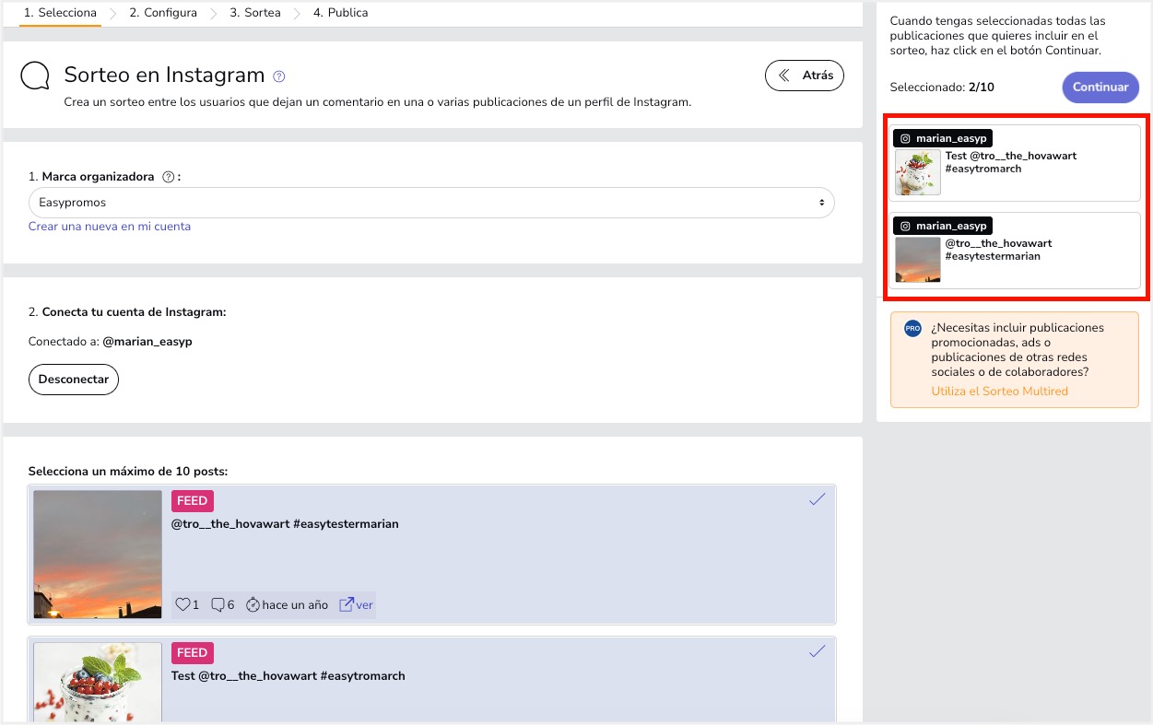Screen dimensions: 1153x725
Task: Click the blue PRO badge icon
Action: click(x=913, y=328)
